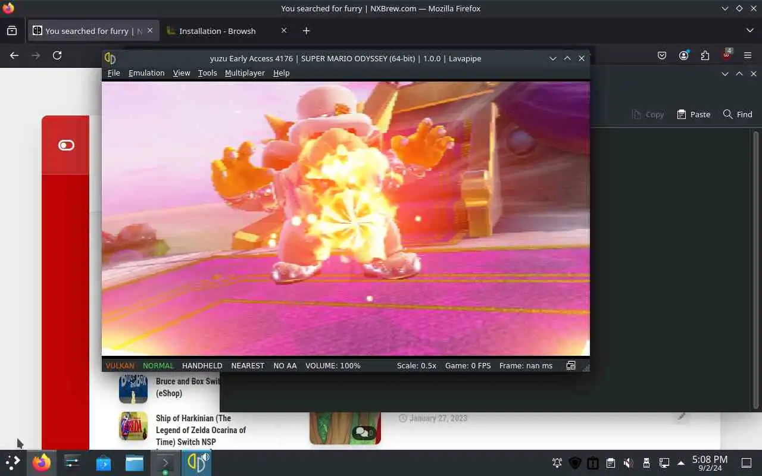
Task: Open the File menu in yuzu
Action: tap(114, 73)
